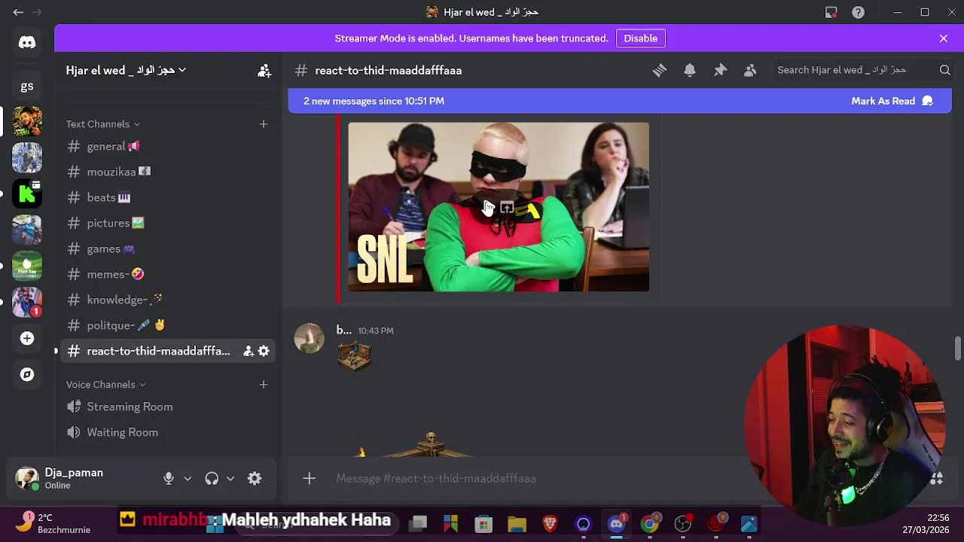Screen dimensions: 964x542
Task: Open the Threads icon in channel header
Action: (x=660, y=70)
